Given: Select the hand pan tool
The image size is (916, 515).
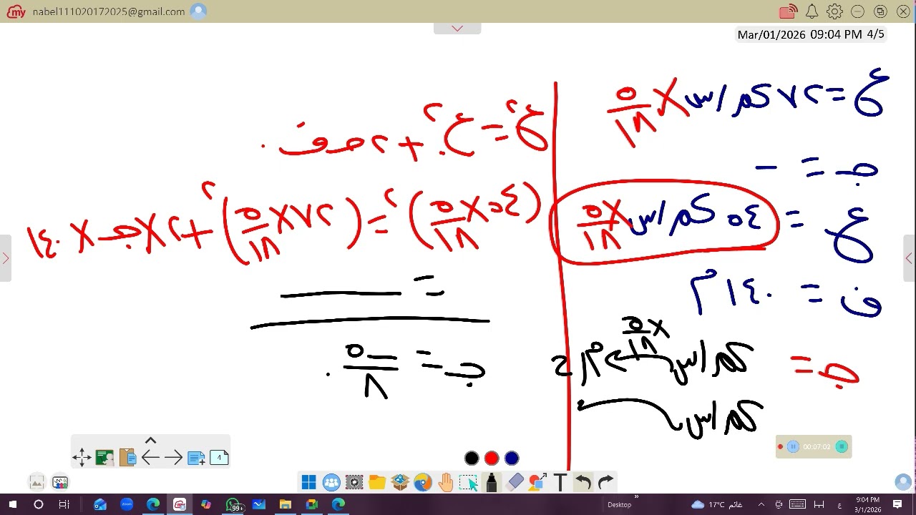Looking at the screenshot, I should coord(446,483).
